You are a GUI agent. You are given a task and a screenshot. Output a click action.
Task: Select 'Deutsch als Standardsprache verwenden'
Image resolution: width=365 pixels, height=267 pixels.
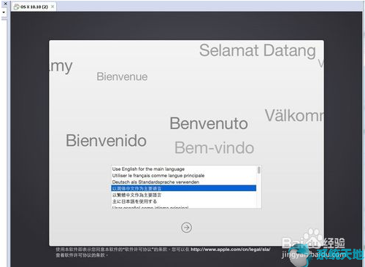(x=184, y=182)
